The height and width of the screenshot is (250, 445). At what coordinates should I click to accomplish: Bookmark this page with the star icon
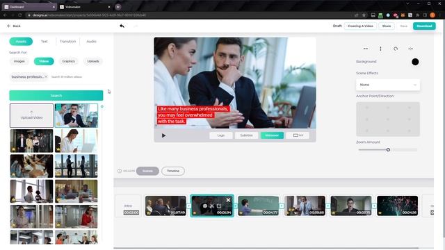click(x=364, y=15)
